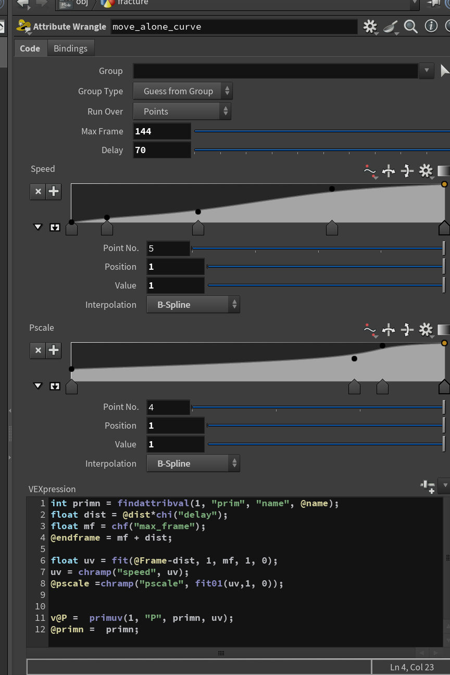Remove point from Speed ramp
Image resolution: width=450 pixels, height=675 pixels.
coord(38,192)
